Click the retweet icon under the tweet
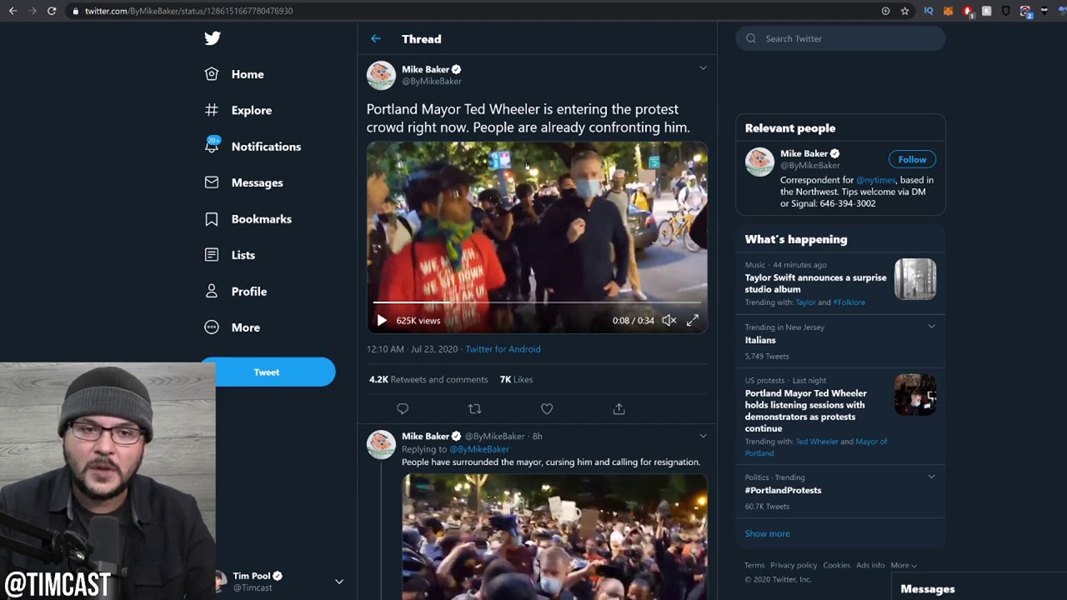 [x=474, y=409]
